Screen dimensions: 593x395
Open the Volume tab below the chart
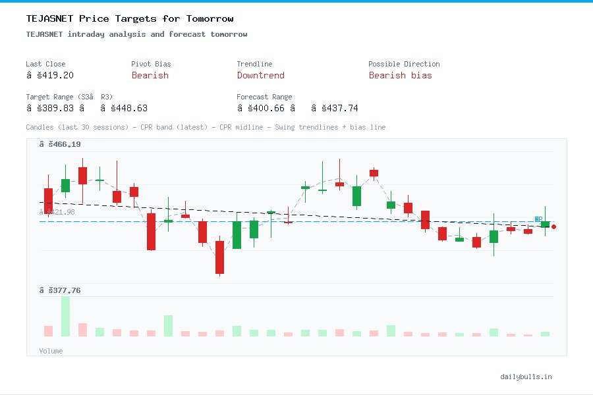point(51,351)
